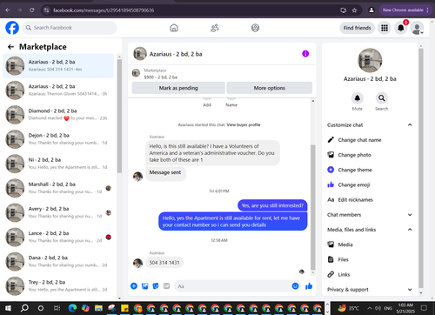Expand the Chat members section

pos(410,215)
